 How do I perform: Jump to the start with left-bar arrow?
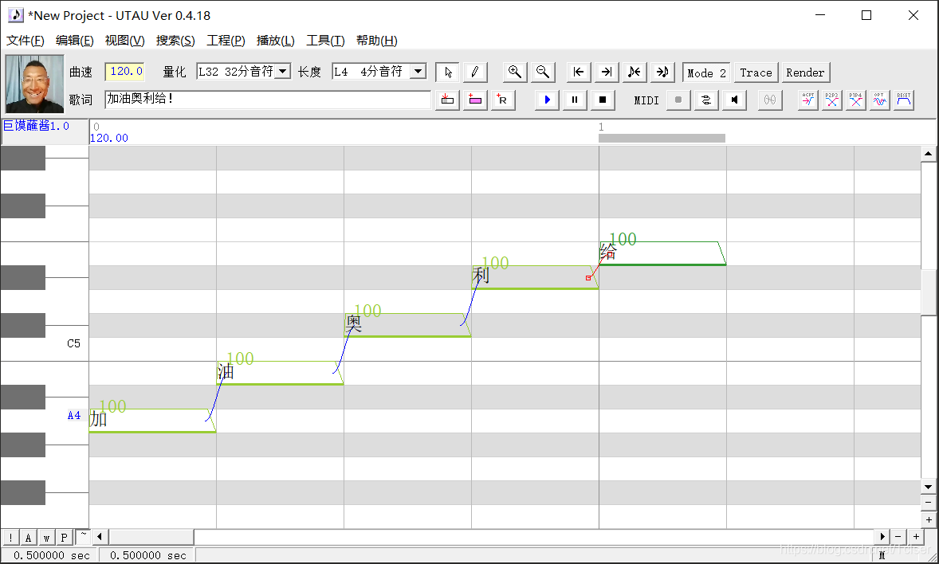579,72
